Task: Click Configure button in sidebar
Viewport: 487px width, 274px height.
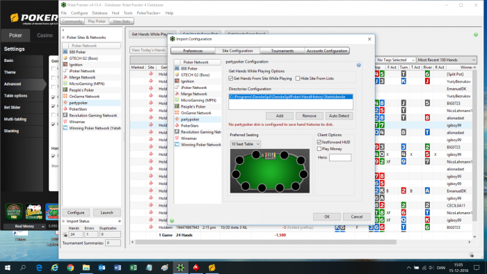Action: [x=76, y=213]
